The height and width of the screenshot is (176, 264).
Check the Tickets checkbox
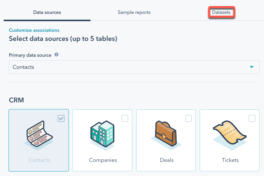click(252, 118)
